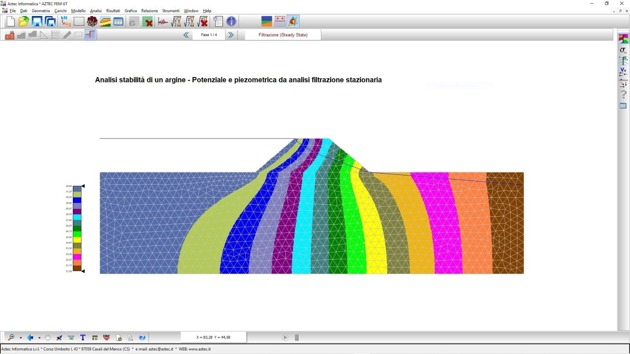The height and width of the screenshot is (354, 630).
Task: Cancel analysis with red-X hourglass icon
Action: [x=203, y=22]
